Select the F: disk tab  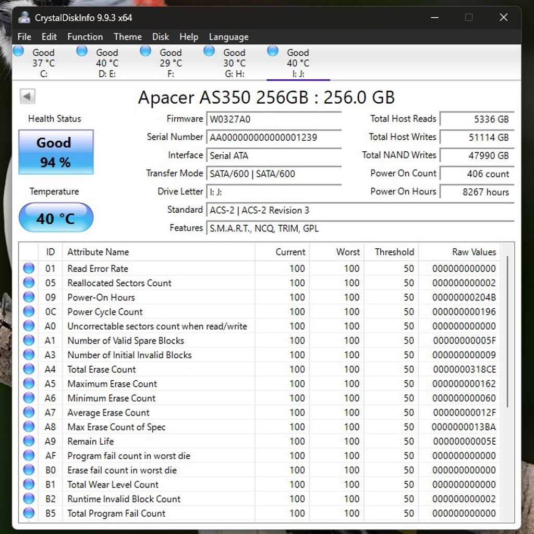pyautogui.click(x=171, y=63)
